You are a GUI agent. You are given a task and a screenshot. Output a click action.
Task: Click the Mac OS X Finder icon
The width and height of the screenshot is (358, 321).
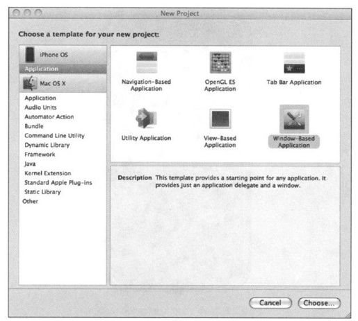(x=30, y=83)
